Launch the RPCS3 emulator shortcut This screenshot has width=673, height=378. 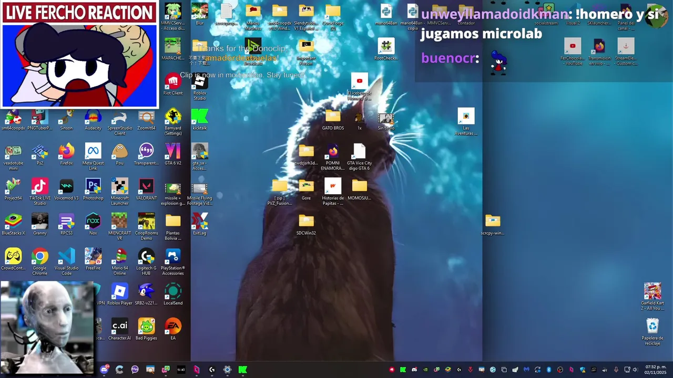66,225
